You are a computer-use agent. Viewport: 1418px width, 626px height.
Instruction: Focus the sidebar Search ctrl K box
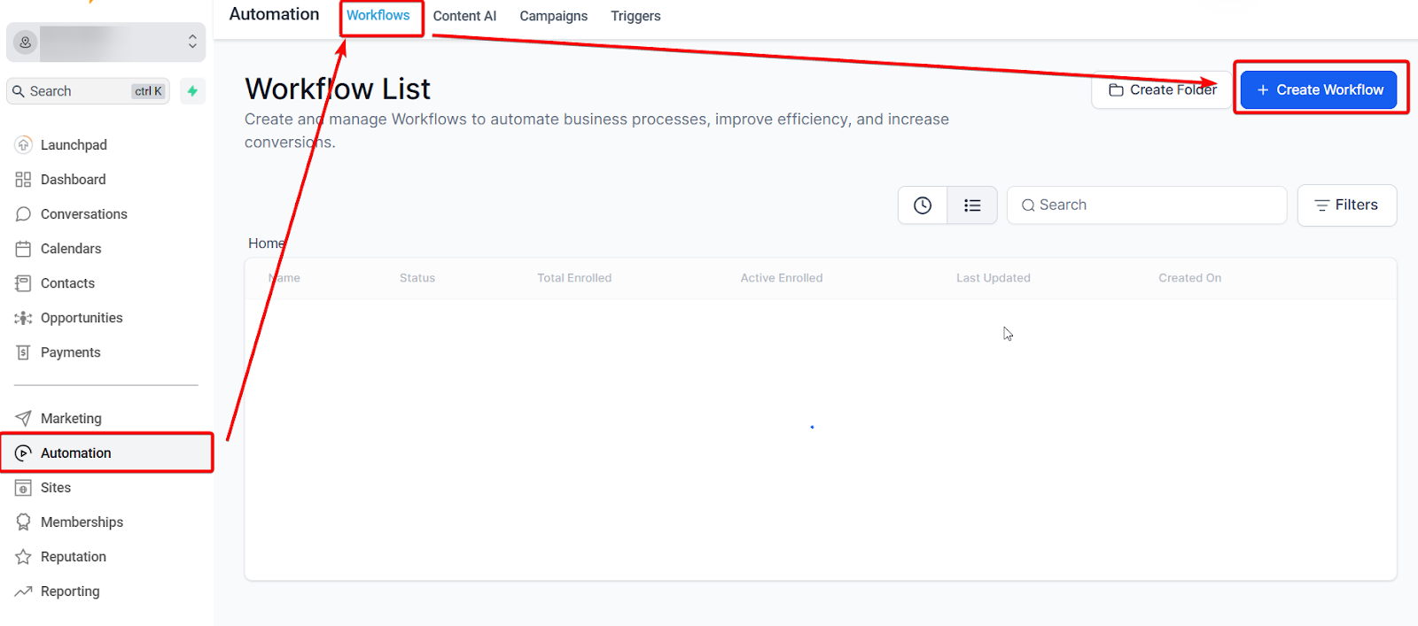88,91
